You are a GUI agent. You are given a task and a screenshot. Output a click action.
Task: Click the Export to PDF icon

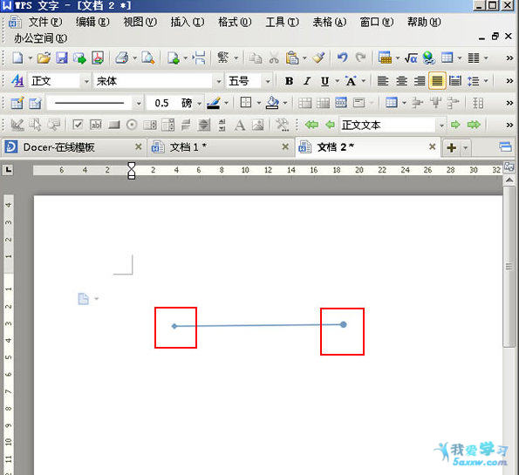[98, 58]
